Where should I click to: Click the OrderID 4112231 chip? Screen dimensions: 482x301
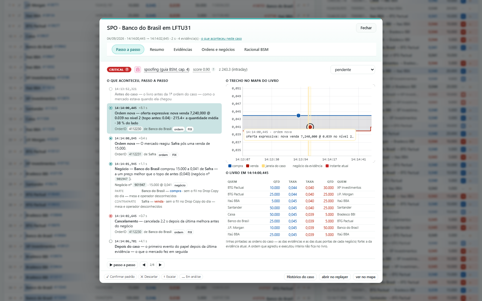tap(135, 154)
